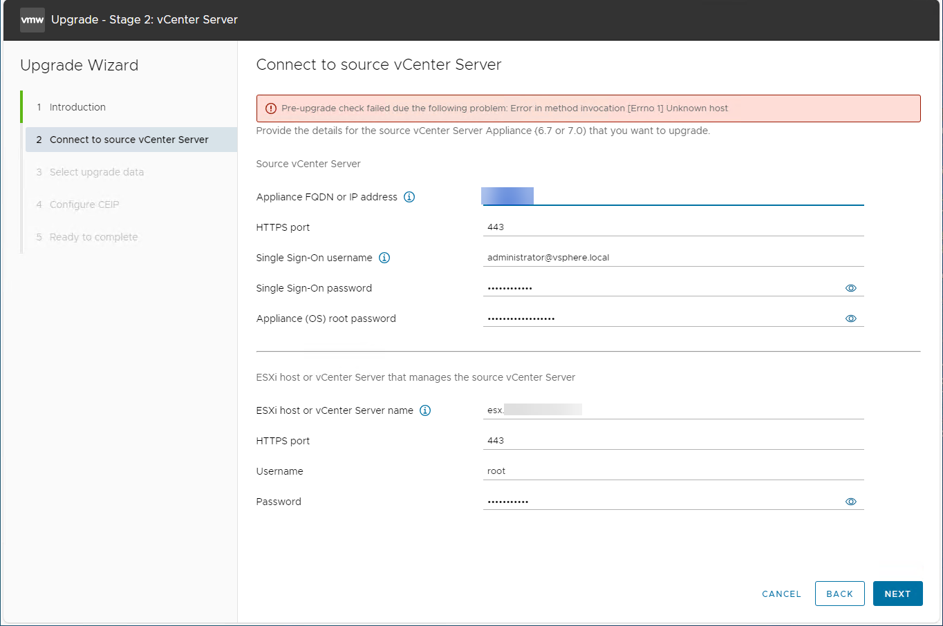Click info icon beside Appliance FQDN label

(409, 197)
